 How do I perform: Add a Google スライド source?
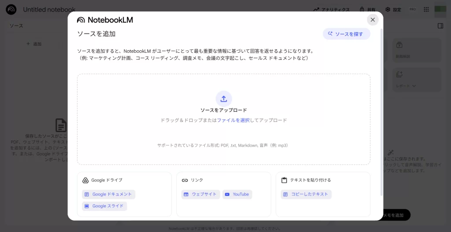pyautogui.click(x=104, y=206)
